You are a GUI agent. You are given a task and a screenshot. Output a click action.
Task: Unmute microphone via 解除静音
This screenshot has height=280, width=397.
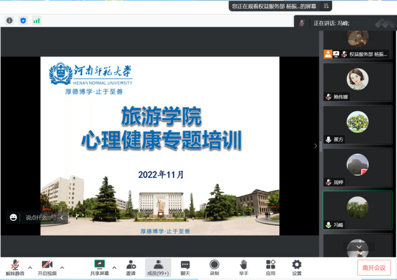(x=15, y=268)
